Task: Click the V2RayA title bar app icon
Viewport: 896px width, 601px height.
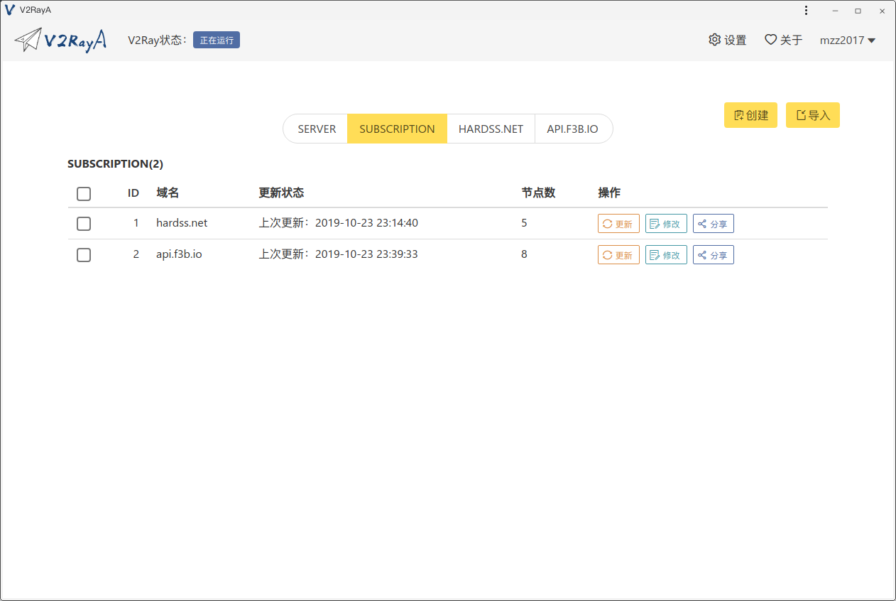Action: [10, 10]
